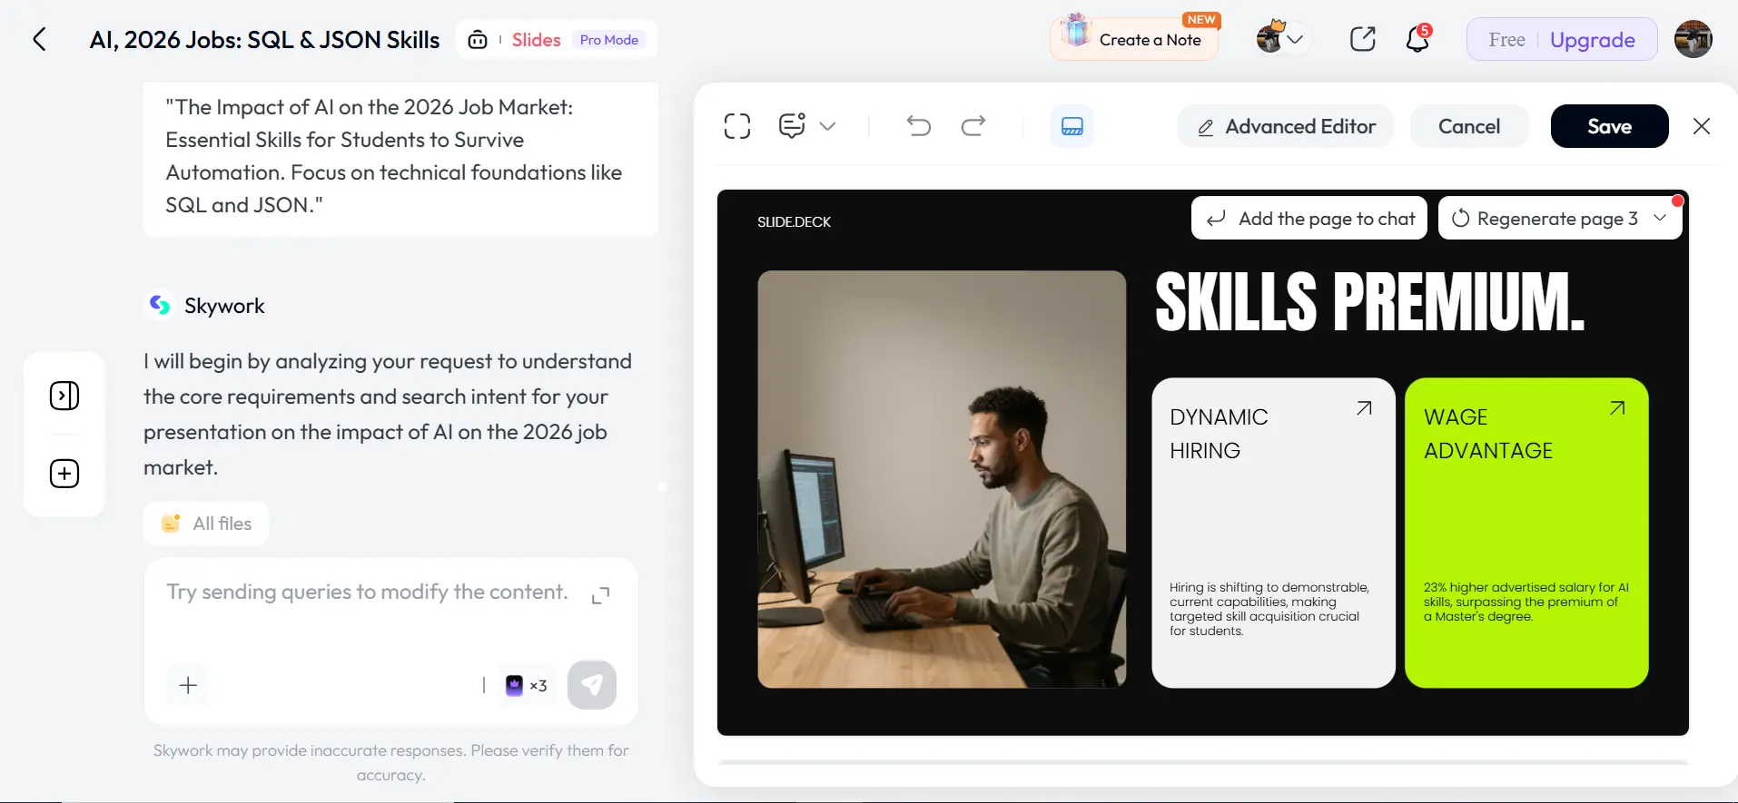The image size is (1738, 803).
Task: Expand the chevron next to comment tool
Action: coord(827,126)
